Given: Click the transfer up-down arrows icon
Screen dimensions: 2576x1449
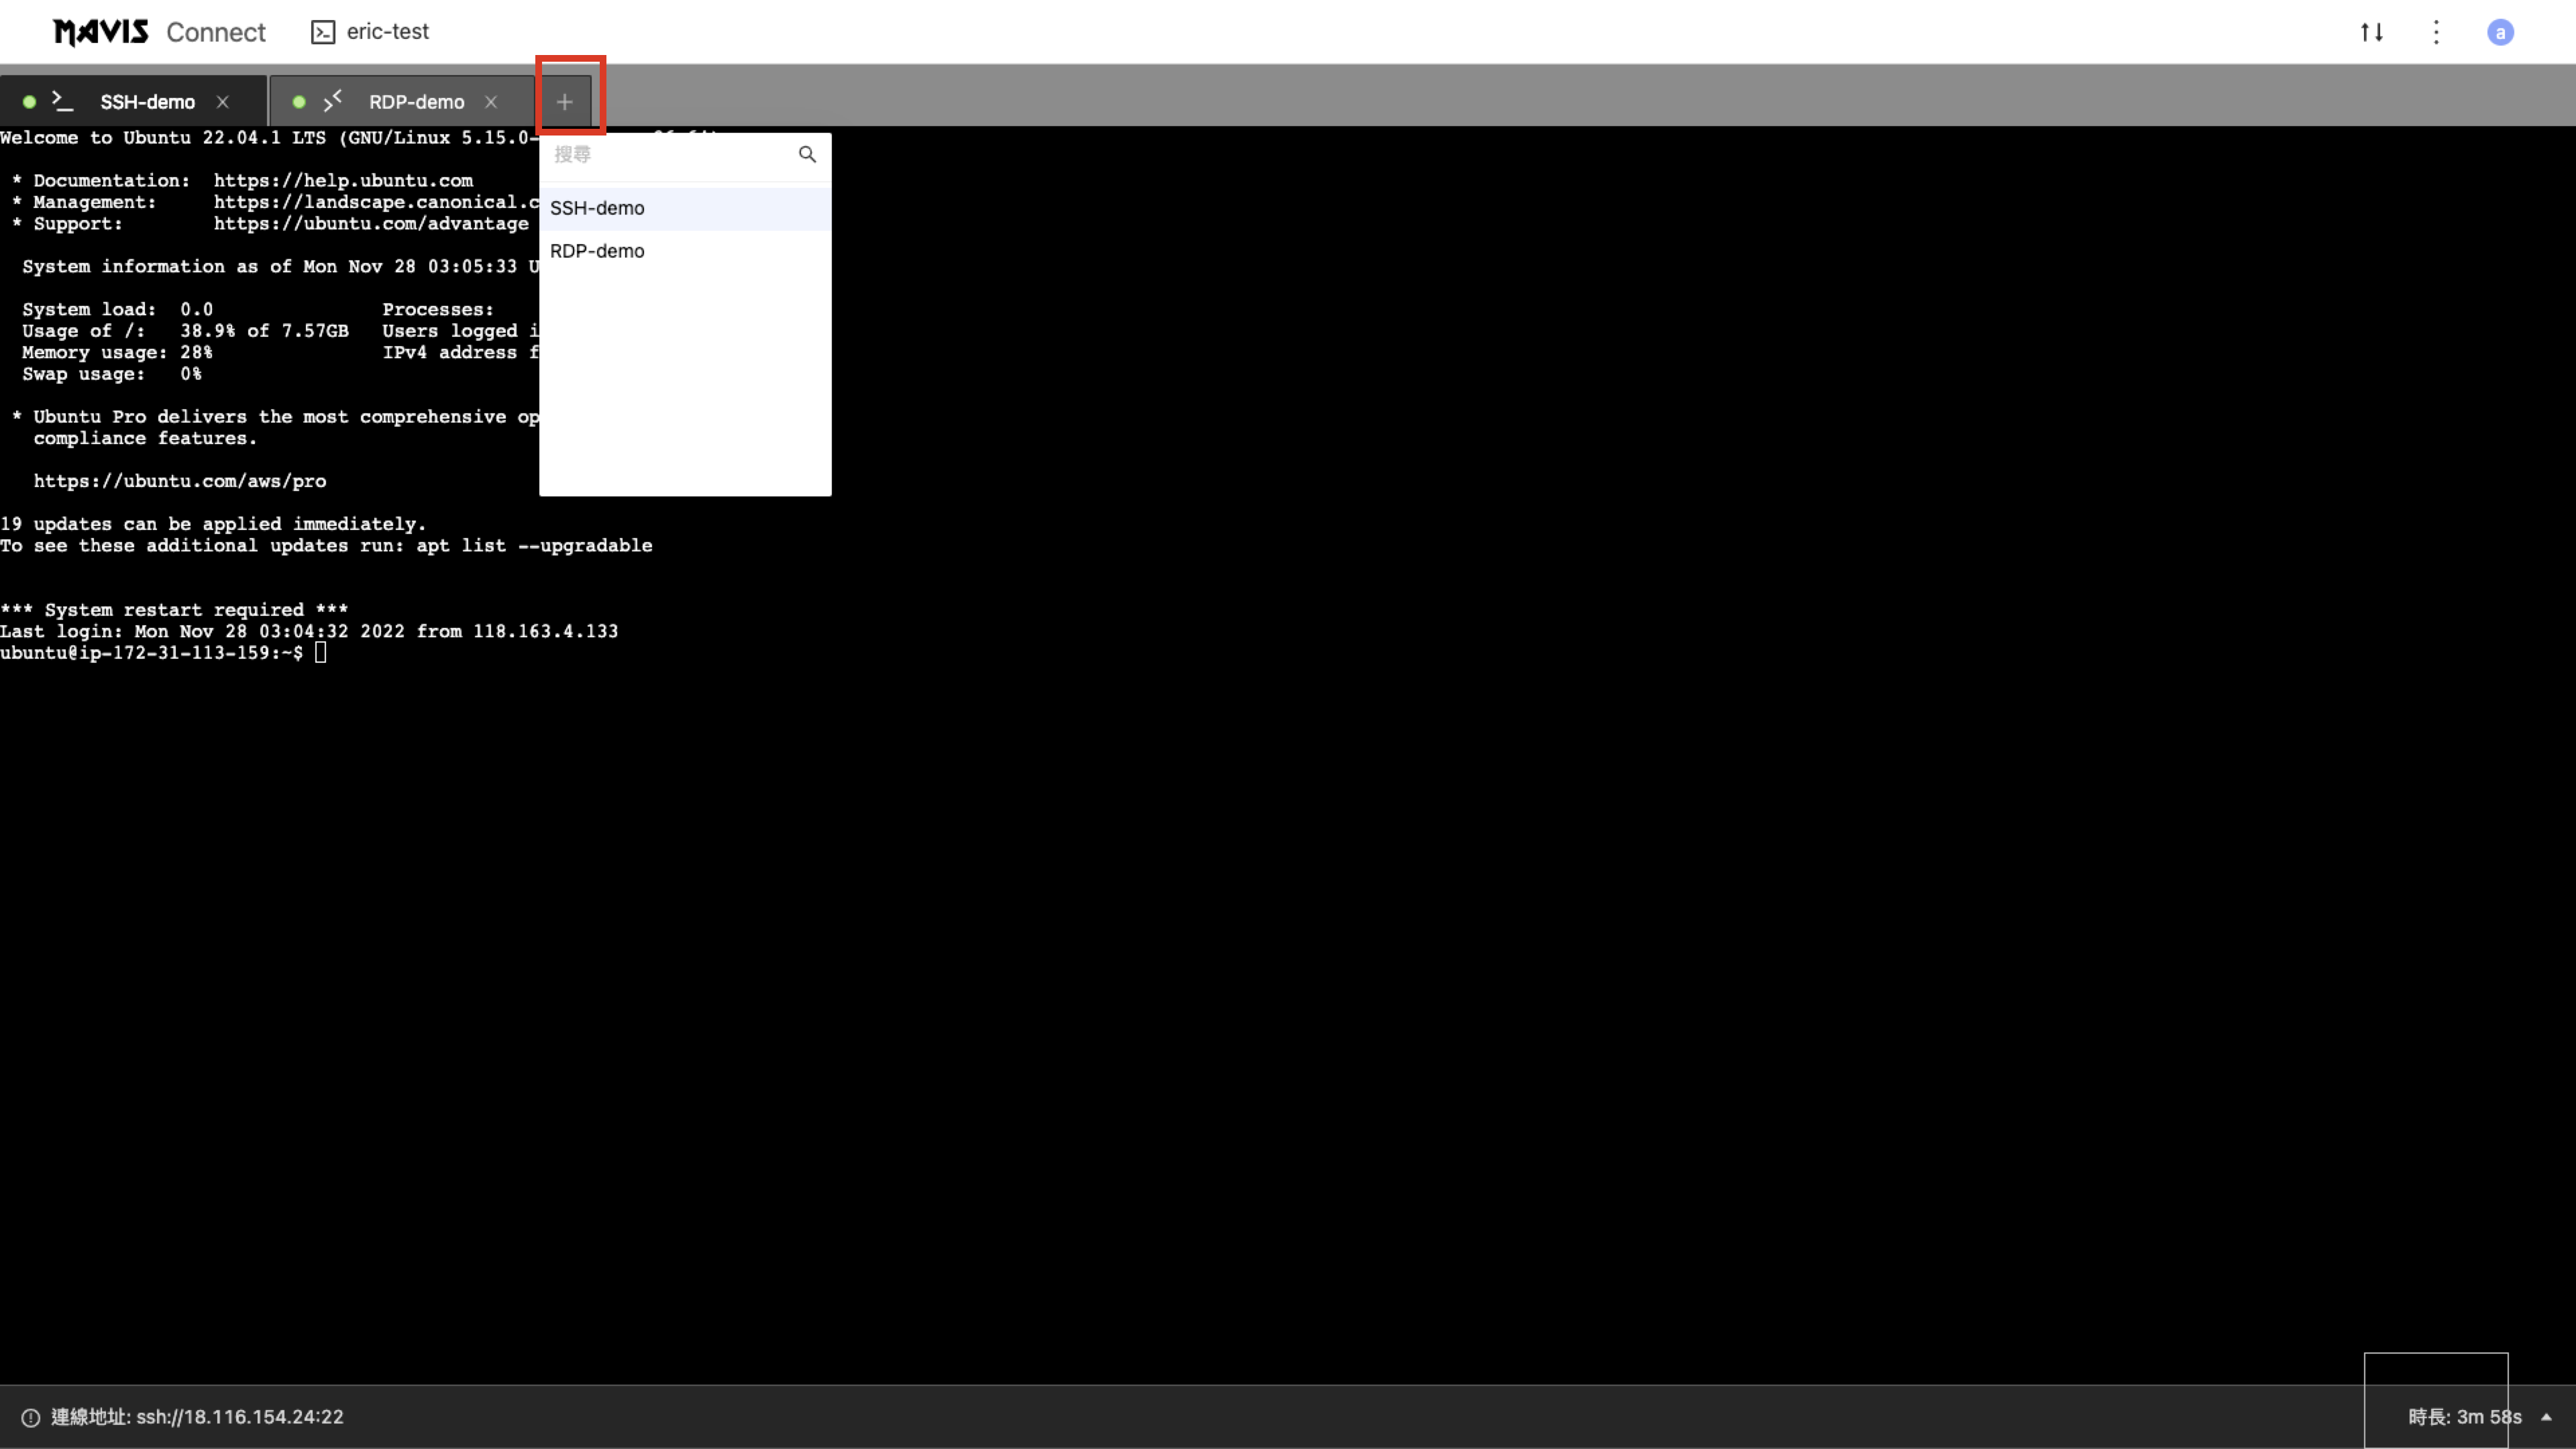Looking at the screenshot, I should [x=2371, y=32].
